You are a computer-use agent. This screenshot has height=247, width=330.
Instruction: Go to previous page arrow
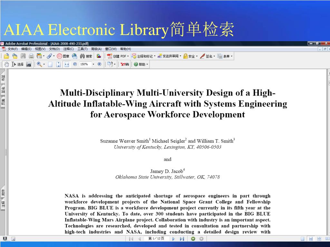pos(139,239)
